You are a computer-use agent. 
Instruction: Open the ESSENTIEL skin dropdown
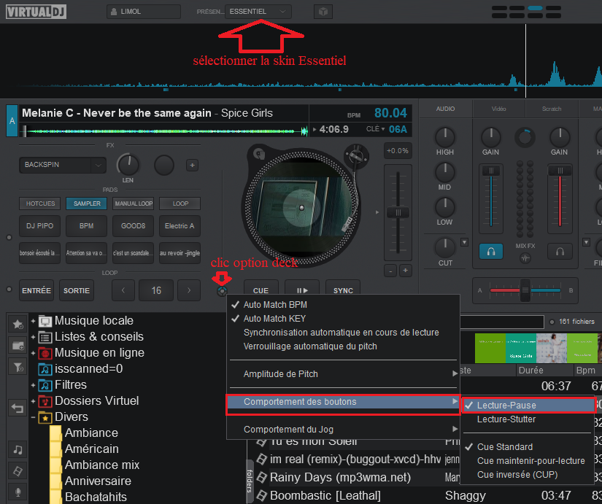click(x=258, y=12)
